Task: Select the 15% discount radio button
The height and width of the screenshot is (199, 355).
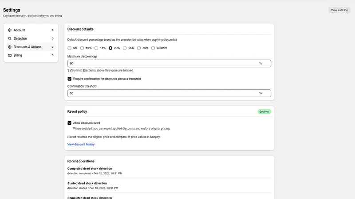Action: point(96,48)
